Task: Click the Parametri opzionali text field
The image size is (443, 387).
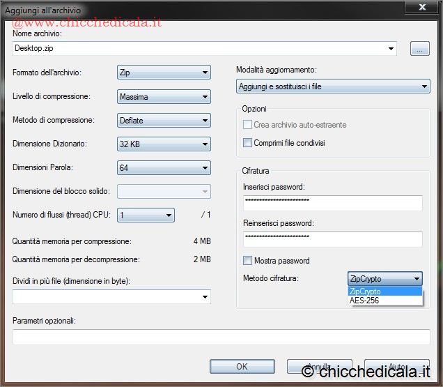Action: 221,337
